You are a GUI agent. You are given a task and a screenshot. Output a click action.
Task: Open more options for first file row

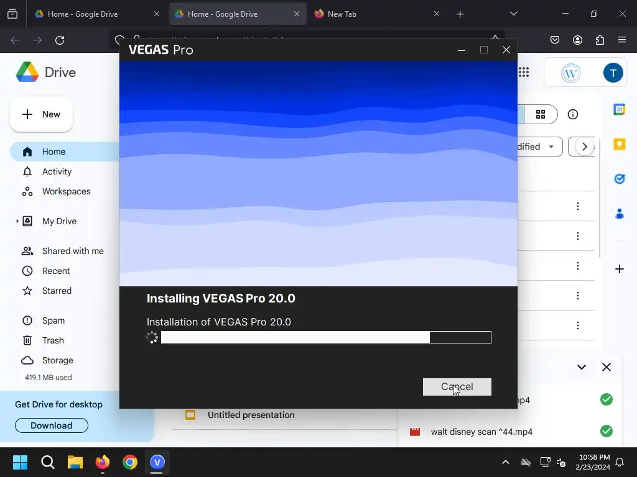click(x=578, y=206)
